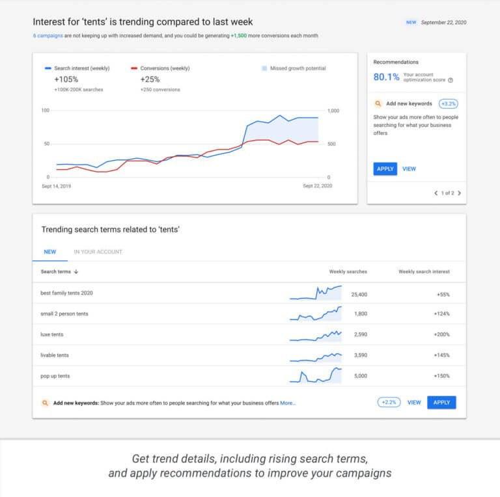The height and width of the screenshot is (497, 500).
Task: Switch to the IN YOUR ACCOUNT tab
Action: 98,252
